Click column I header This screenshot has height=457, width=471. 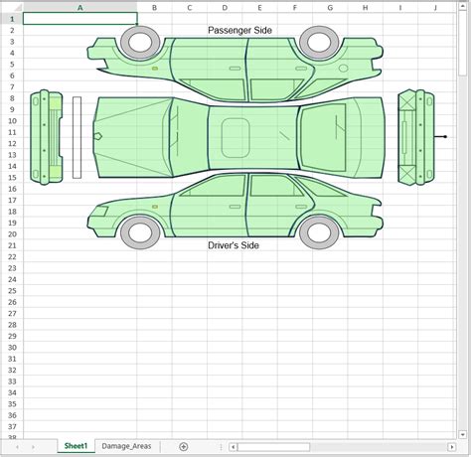tap(400, 7)
